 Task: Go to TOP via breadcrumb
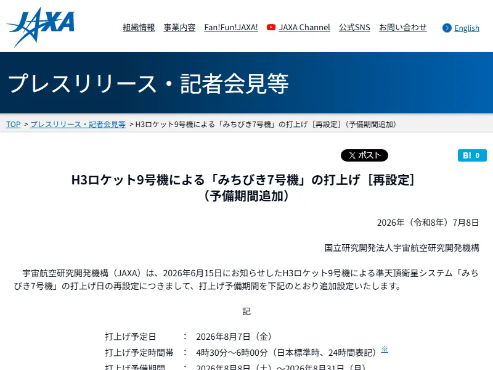tap(13, 125)
